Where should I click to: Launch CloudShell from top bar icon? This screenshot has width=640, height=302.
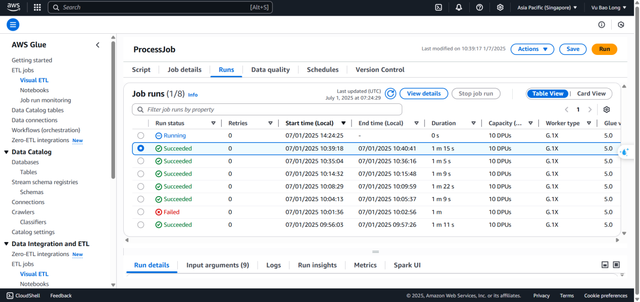(438, 7)
